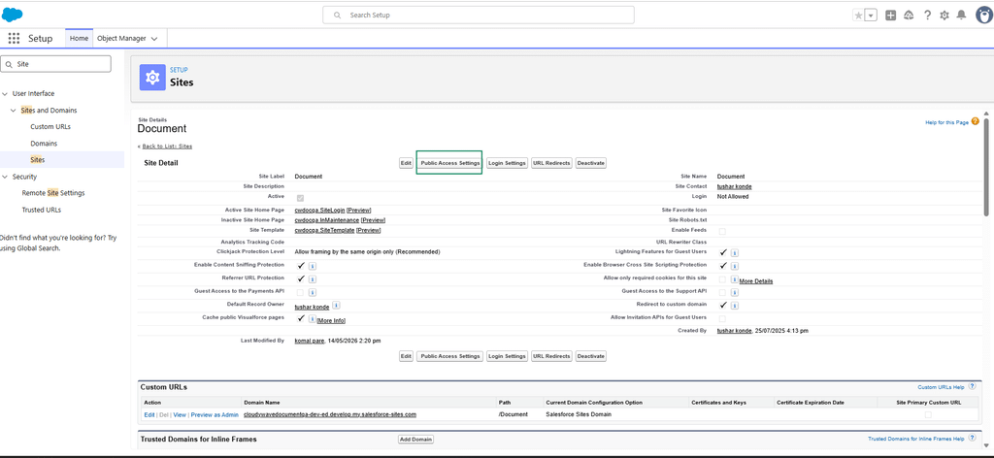Click the Active checkbox

click(300, 198)
